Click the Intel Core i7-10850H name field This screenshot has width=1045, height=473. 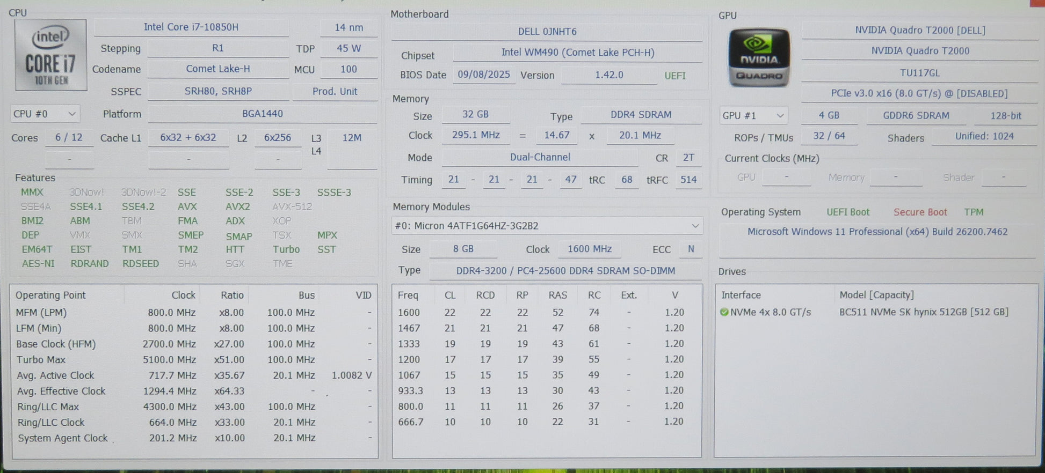(x=191, y=27)
